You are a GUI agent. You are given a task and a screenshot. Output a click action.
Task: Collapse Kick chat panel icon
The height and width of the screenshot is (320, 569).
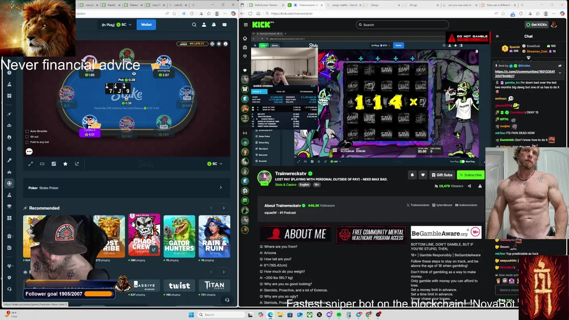pos(497,36)
